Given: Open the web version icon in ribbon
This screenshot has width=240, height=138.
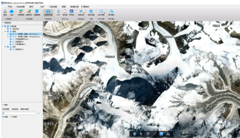Looking at the screenshot, I should 71,11.
